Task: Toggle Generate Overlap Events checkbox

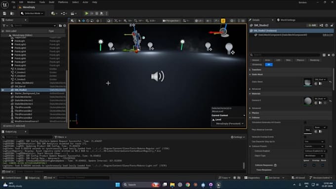Action: pos(305,137)
